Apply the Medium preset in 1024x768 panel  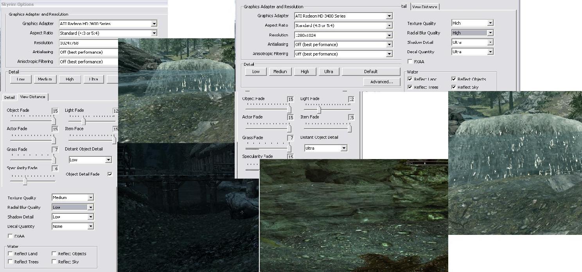[x=45, y=79]
